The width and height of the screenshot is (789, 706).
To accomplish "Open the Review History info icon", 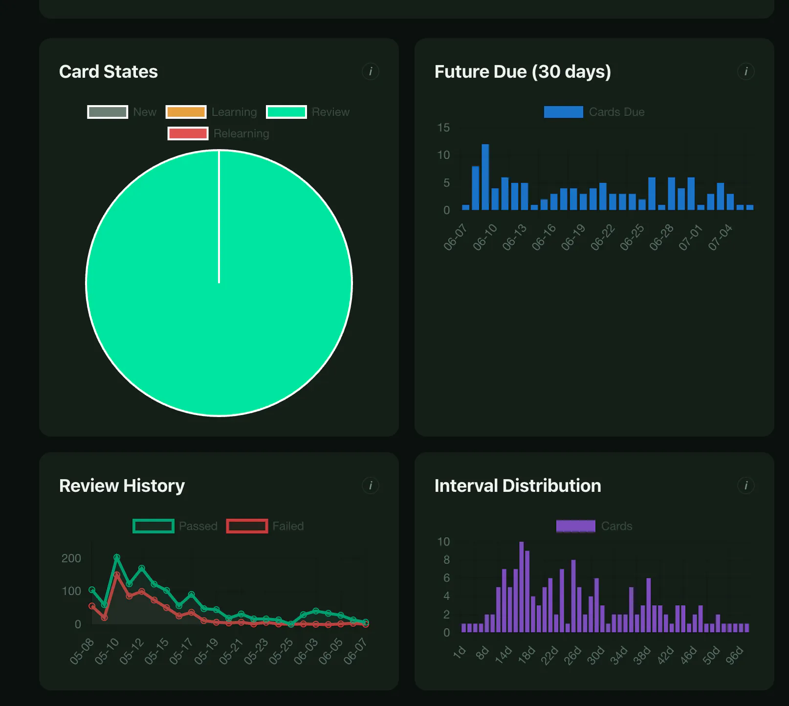I will pos(371,485).
